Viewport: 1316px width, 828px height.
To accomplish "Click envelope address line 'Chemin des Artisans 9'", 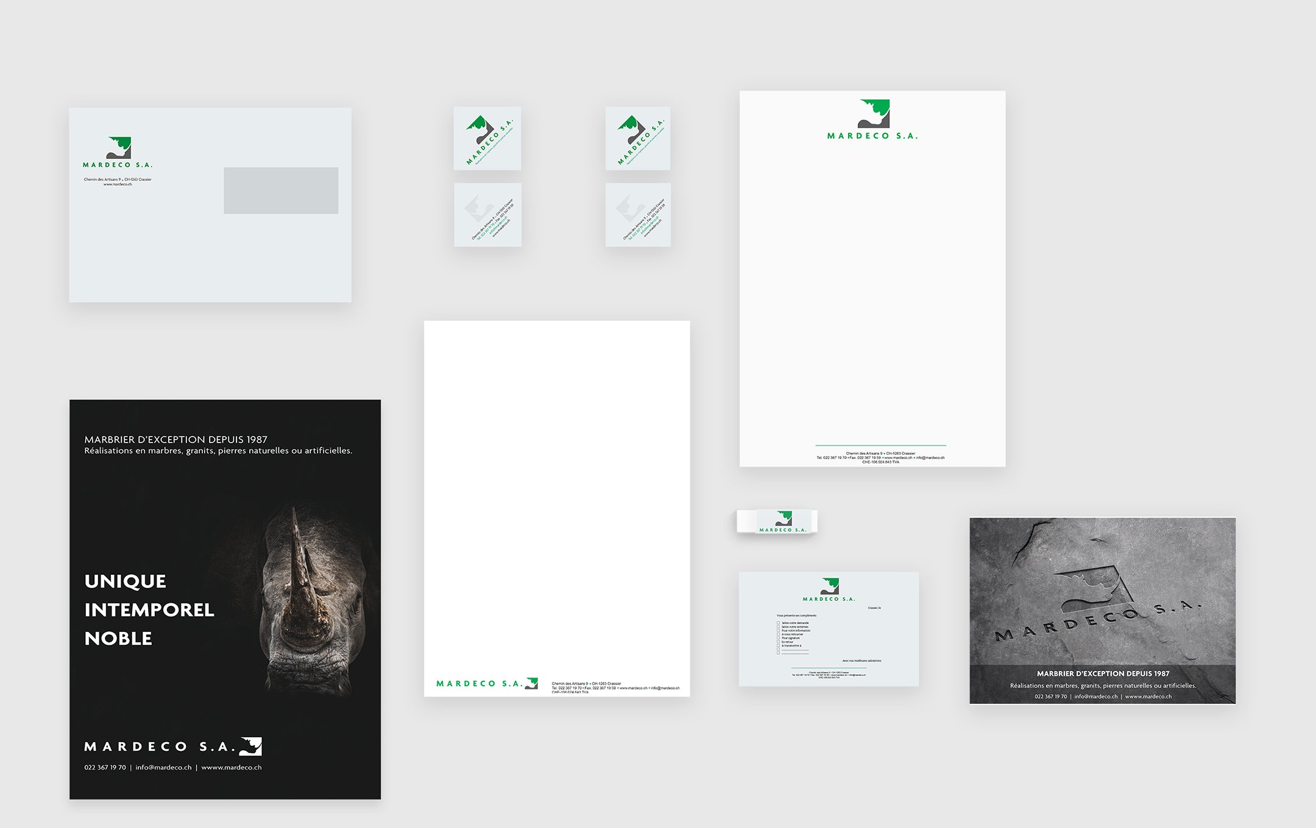I will pos(118,180).
